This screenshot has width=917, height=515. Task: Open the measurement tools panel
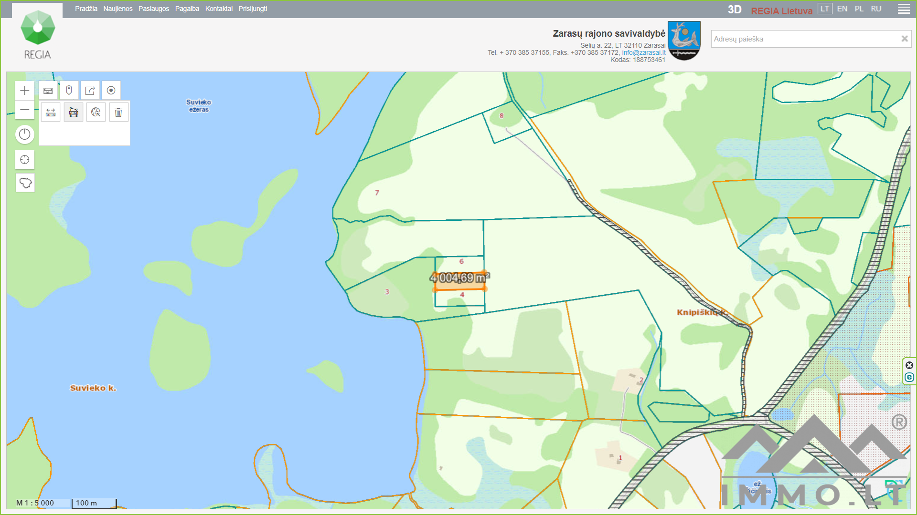(x=48, y=91)
